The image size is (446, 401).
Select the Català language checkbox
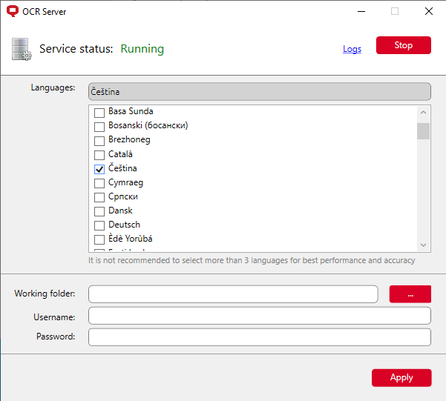[x=99, y=155]
